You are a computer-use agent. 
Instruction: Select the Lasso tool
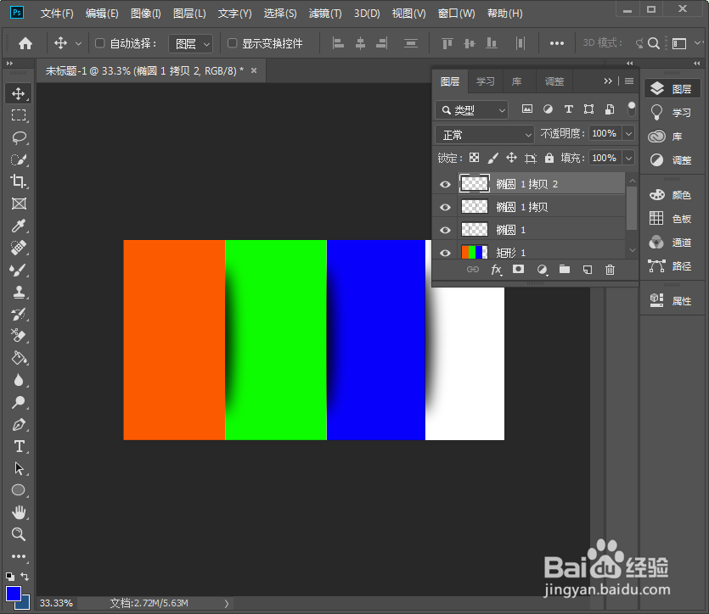coord(19,137)
